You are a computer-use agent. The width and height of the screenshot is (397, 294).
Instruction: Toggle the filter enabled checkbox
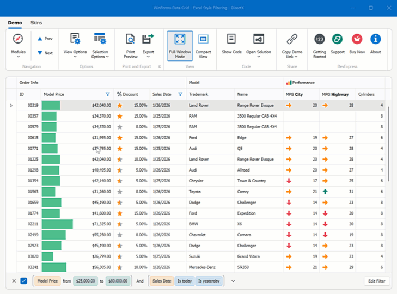tap(24, 281)
